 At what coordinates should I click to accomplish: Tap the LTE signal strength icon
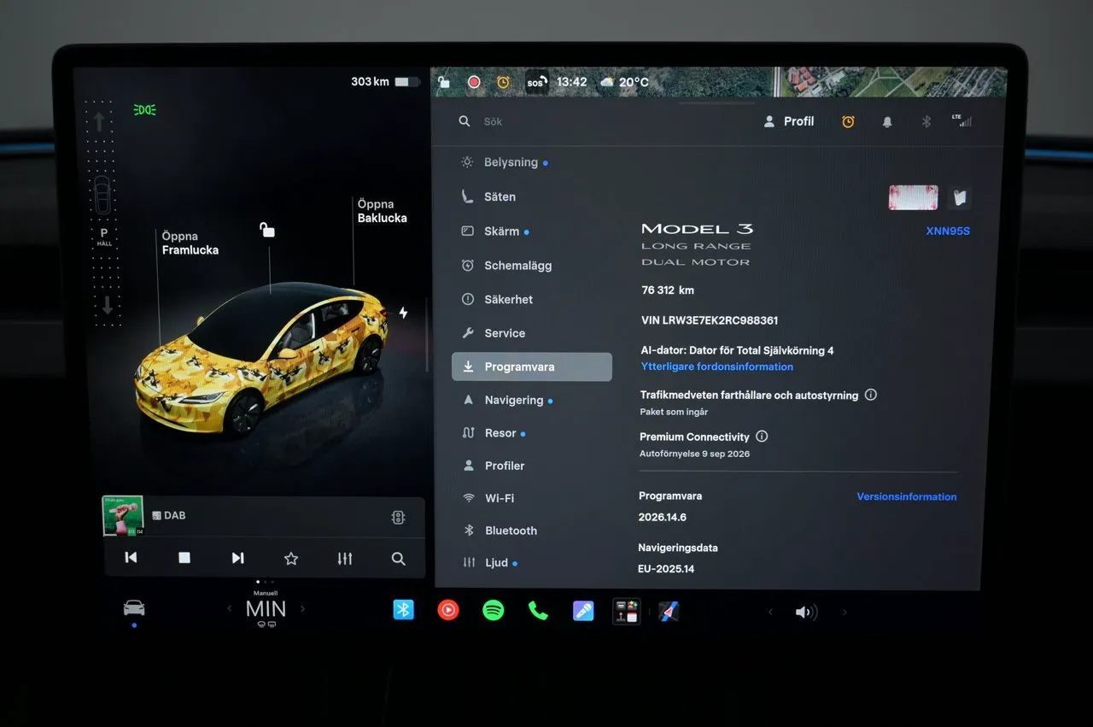[961, 120]
